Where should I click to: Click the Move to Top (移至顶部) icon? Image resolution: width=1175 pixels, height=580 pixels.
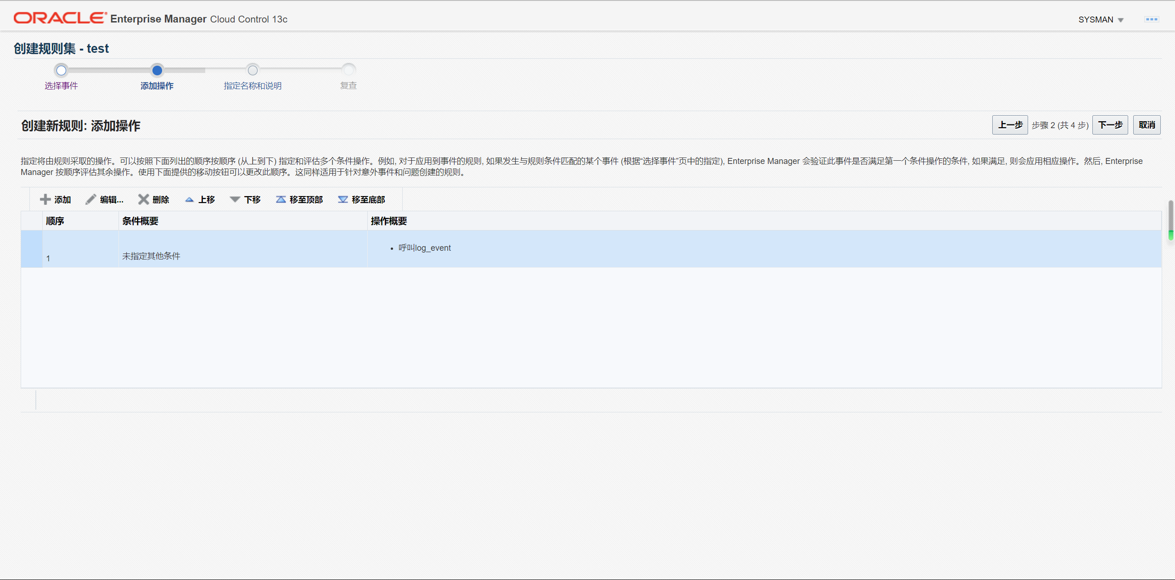281,199
